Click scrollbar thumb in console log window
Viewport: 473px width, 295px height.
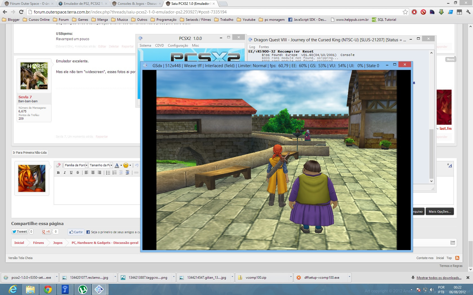(431, 154)
